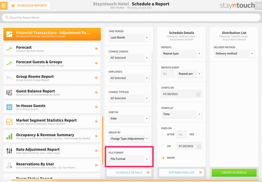
Task: Open the Repeat type dropdown
Action: pos(182,53)
